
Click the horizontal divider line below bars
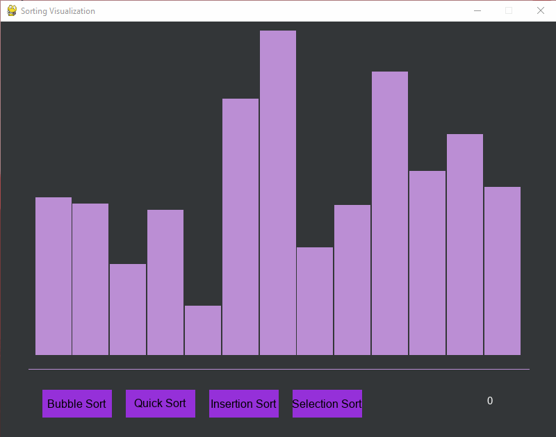click(x=278, y=369)
